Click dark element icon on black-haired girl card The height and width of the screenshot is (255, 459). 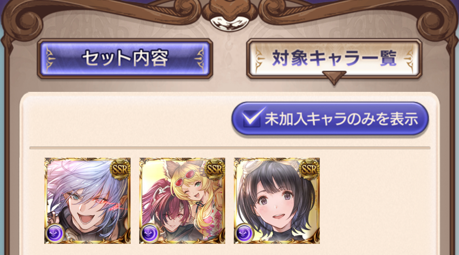[x=244, y=233]
